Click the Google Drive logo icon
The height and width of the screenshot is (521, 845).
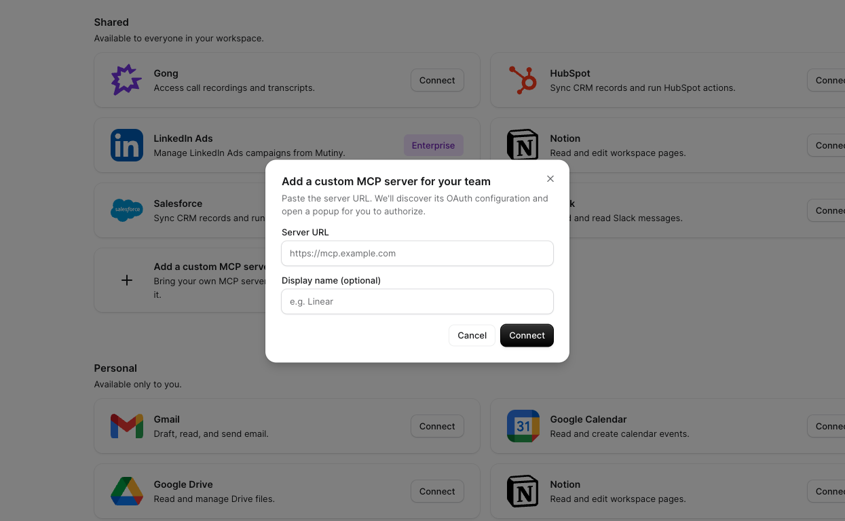click(127, 491)
